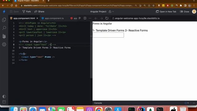Toggle the light/dark theme icon

pos(4,97)
